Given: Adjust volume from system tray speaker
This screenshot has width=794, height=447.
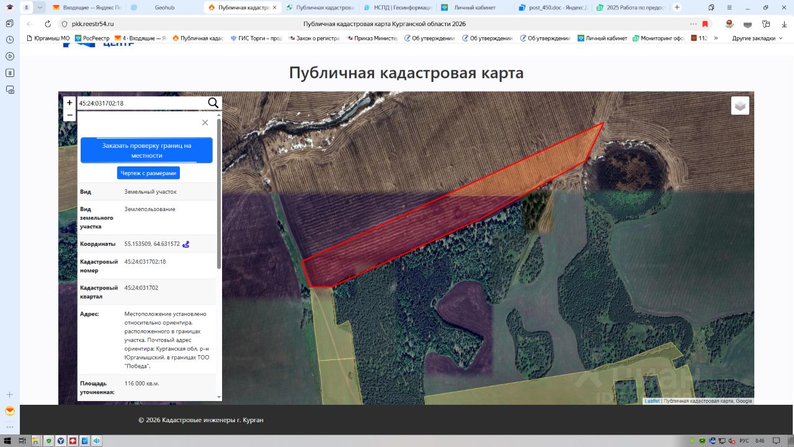Looking at the screenshot, I should pyautogui.click(x=733, y=441).
